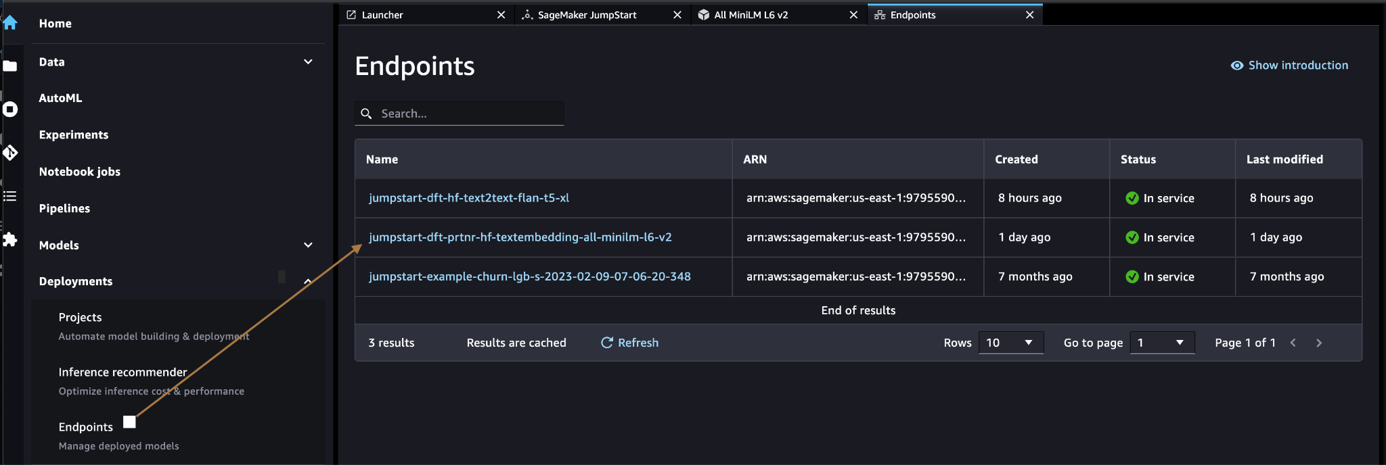Open the textembedding-all-minilm-l6-v2 endpoint

(x=520, y=237)
